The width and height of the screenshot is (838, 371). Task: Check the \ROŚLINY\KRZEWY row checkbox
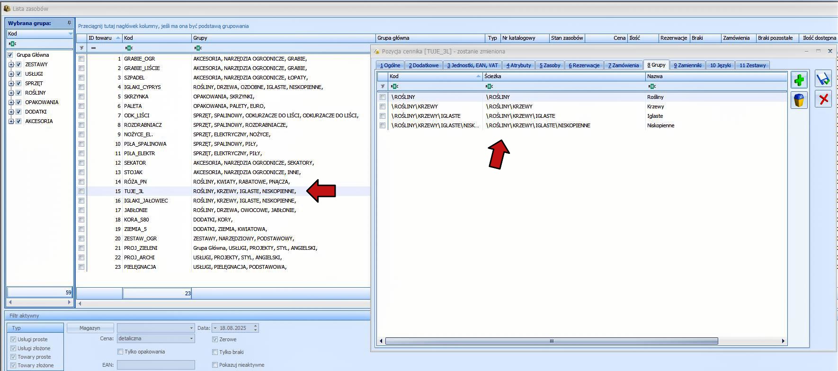tap(383, 106)
